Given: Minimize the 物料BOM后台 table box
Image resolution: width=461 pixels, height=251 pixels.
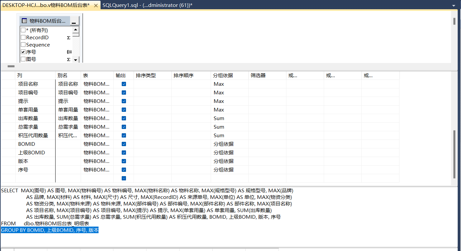Looking at the screenshot, I should click(x=74, y=21).
